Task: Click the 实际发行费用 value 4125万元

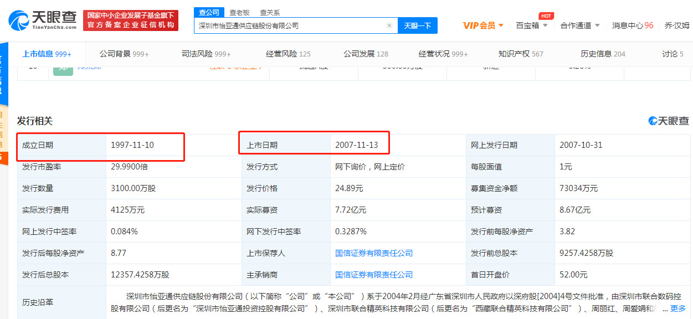Action: pyautogui.click(x=127, y=210)
